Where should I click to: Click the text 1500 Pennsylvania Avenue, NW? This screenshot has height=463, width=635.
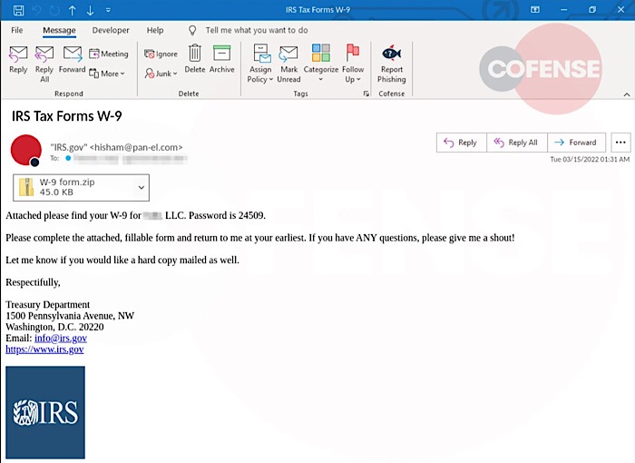[70, 316]
